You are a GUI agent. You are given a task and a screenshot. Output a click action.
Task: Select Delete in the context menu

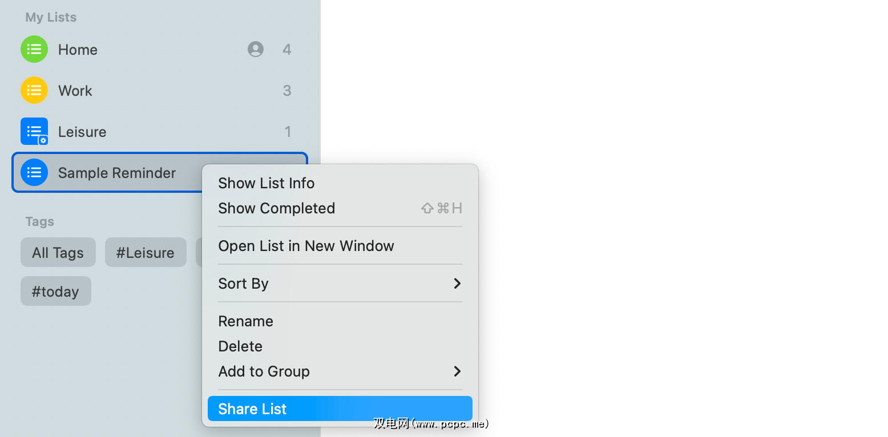pyautogui.click(x=240, y=346)
